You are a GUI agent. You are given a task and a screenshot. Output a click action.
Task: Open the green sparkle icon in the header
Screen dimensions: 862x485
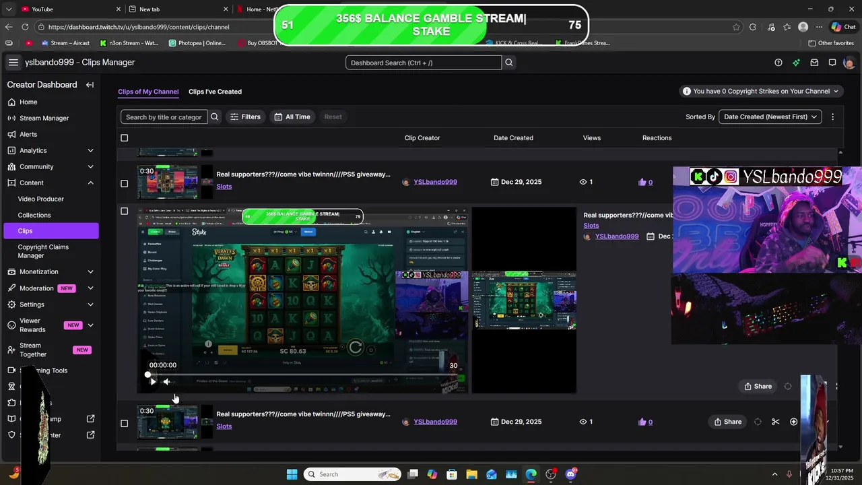797,63
